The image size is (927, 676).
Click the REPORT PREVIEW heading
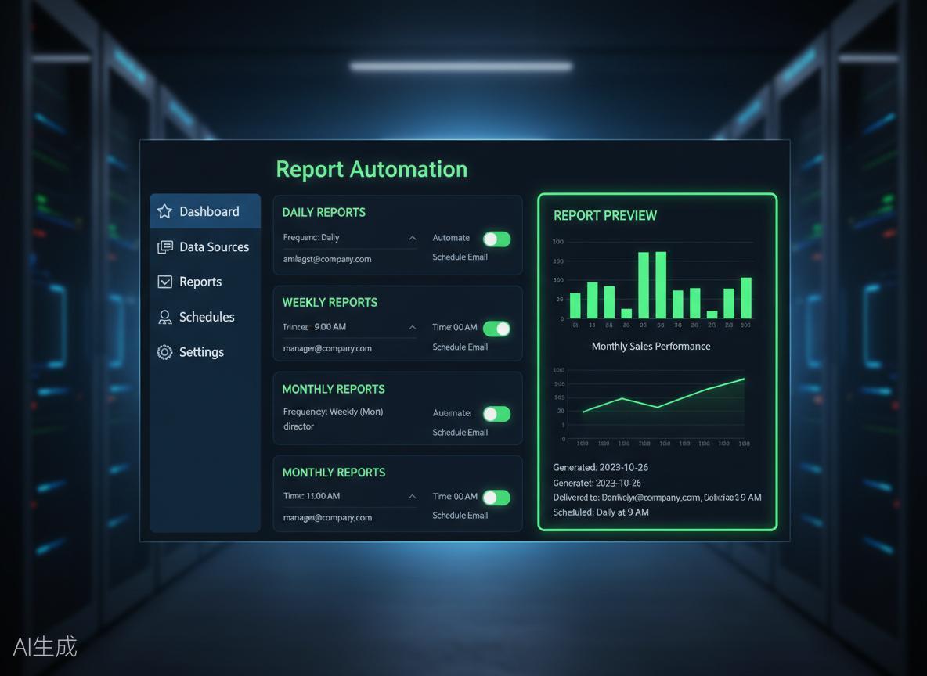pyautogui.click(x=604, y=216)
